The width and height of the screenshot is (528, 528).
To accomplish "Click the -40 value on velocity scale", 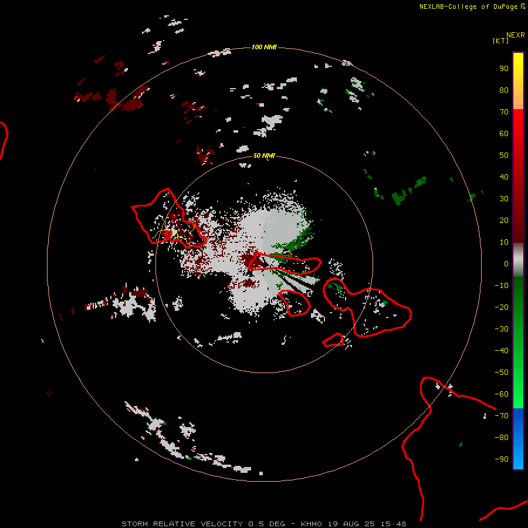I will coord(502,351).
